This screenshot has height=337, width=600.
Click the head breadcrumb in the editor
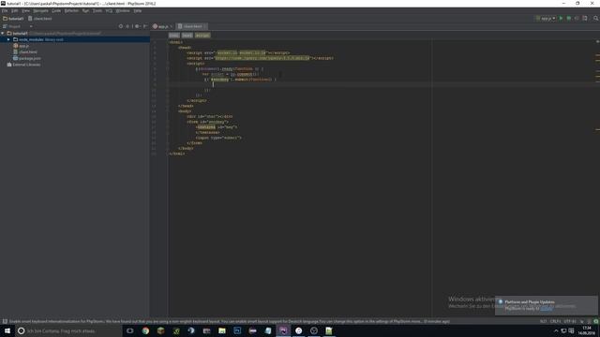point(187,36)
